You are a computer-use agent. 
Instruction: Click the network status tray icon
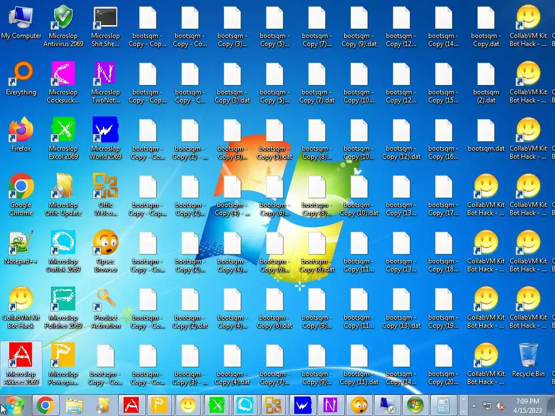pos(487,406)
